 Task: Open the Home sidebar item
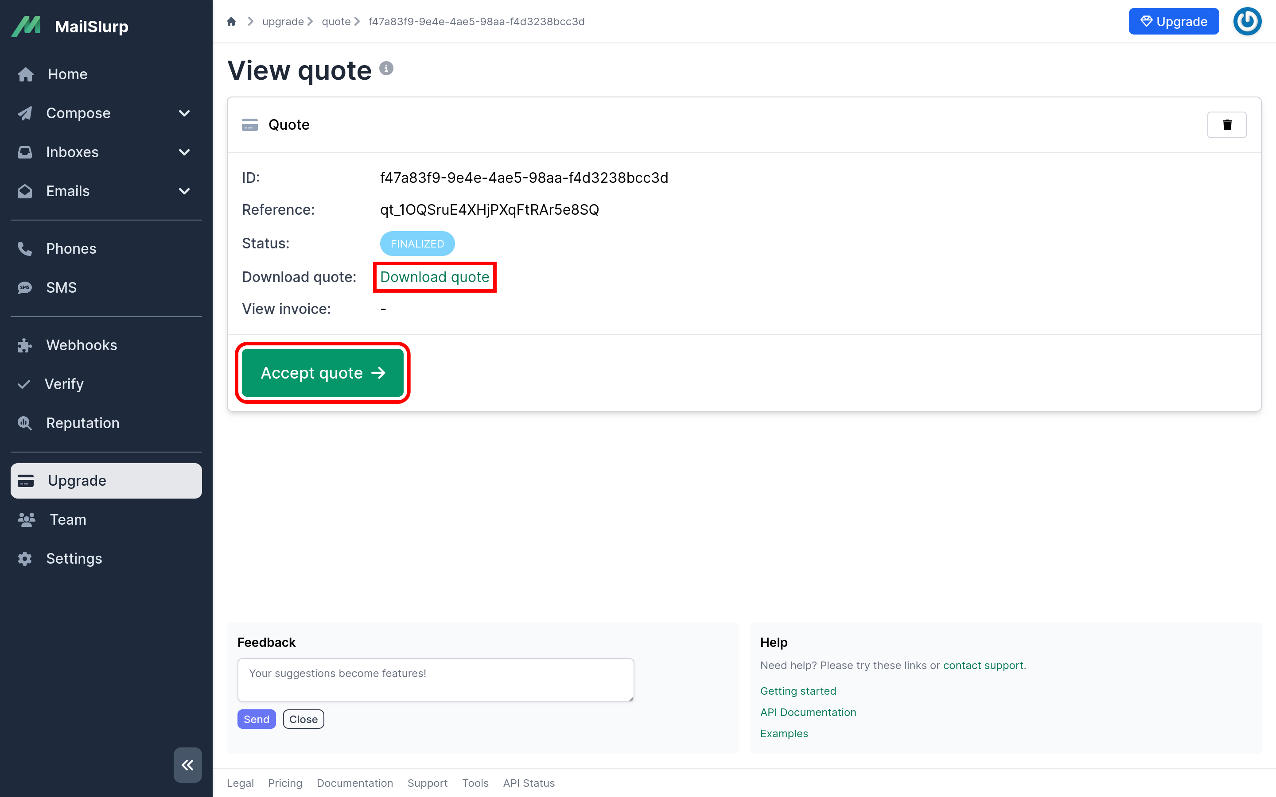[106, 74]
